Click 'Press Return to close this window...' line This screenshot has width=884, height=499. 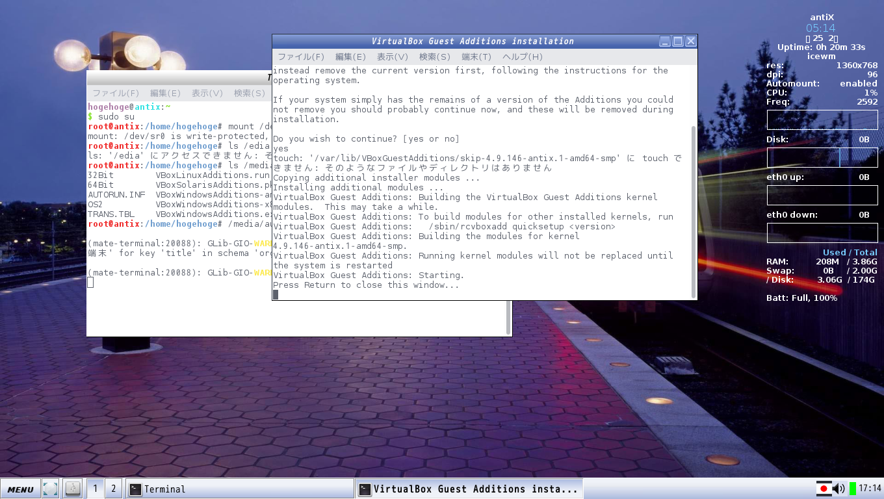[x=366, y=285]
